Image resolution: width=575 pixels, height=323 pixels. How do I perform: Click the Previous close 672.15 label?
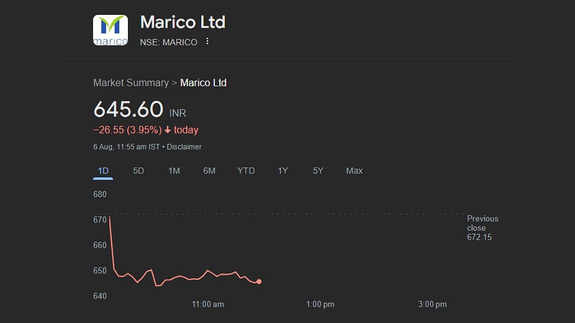coord(483,228)
